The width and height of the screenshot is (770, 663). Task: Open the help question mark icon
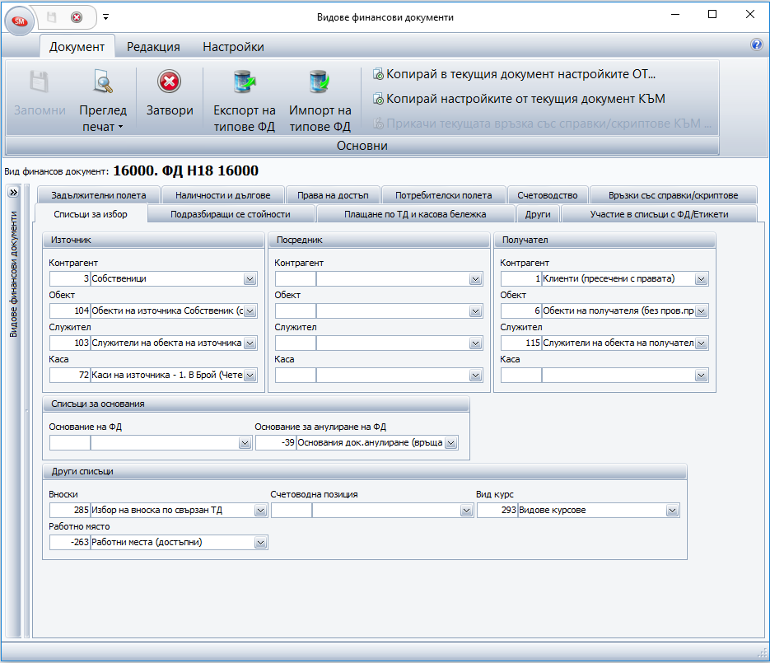pos(756,44)
